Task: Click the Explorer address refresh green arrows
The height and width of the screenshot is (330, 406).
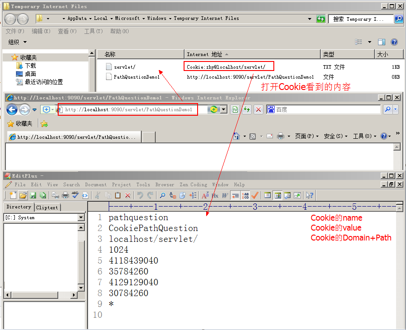Action: click(321, 19)
